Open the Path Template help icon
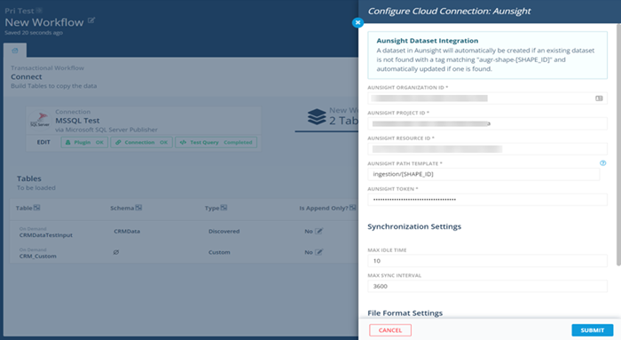The width and height of the screenshot is (621, 340). (602, 162)
